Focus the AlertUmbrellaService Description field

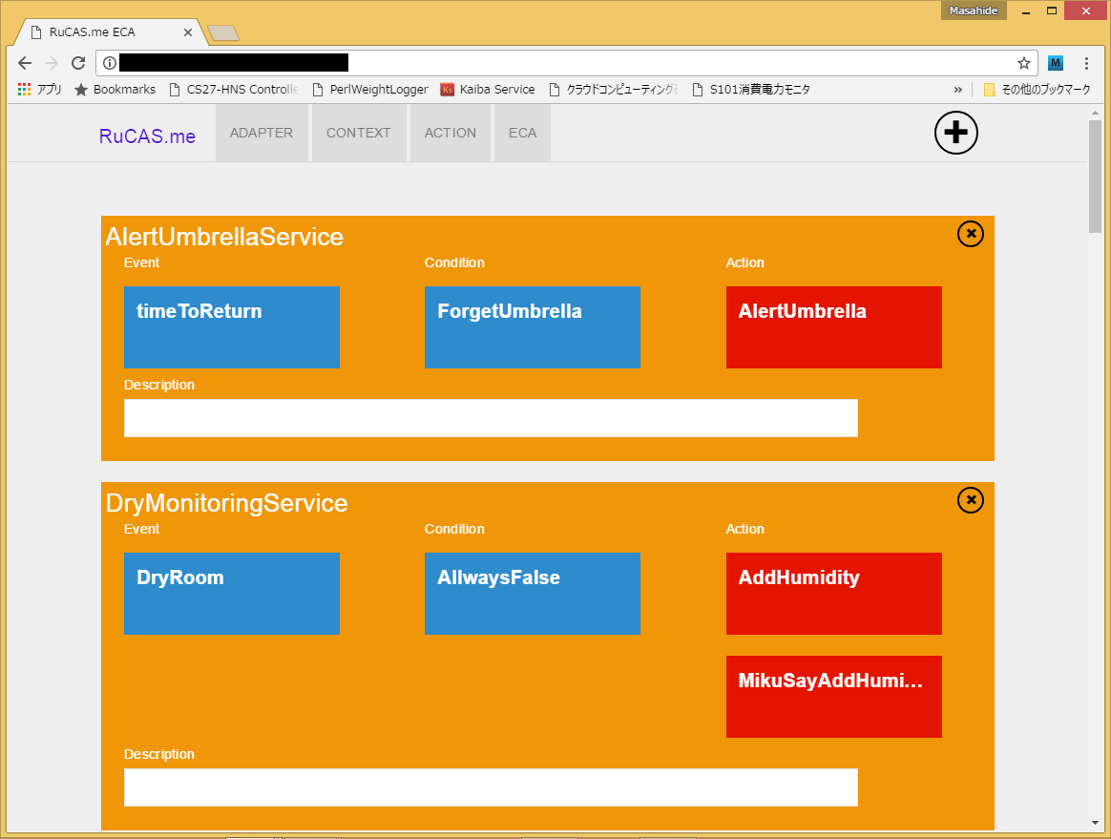pos(491,418)
